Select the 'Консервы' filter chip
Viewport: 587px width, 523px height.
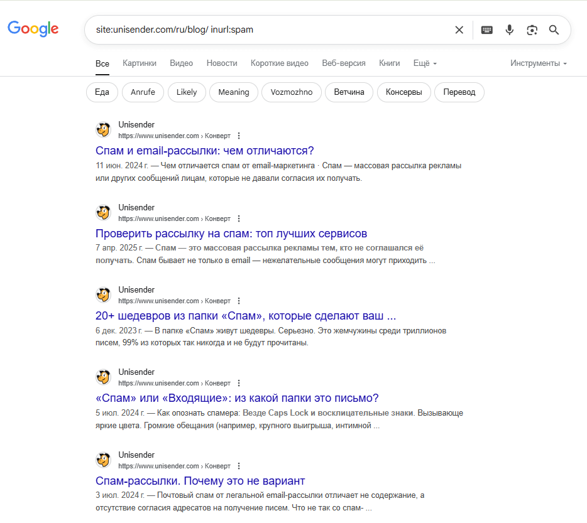(x=404, y=92)
